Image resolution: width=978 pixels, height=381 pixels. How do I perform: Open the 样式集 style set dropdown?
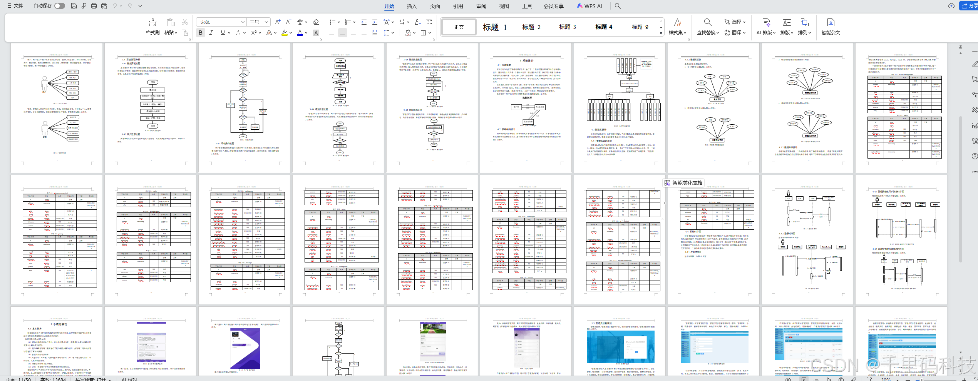tap(678, 27)
